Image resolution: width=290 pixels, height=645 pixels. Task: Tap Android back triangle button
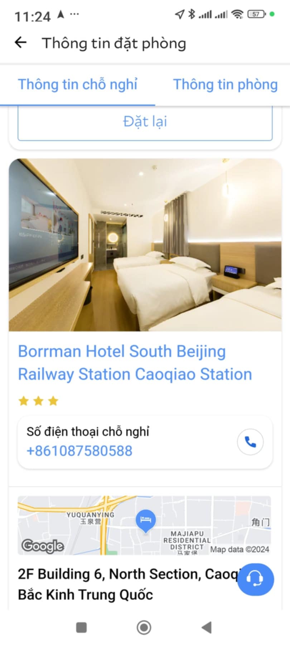(207, 627)
